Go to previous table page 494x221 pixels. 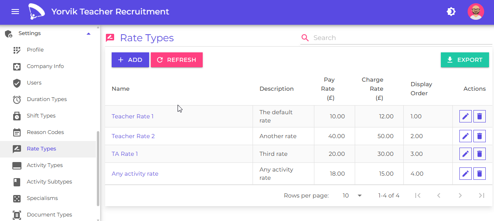click(x=439, y=195)
